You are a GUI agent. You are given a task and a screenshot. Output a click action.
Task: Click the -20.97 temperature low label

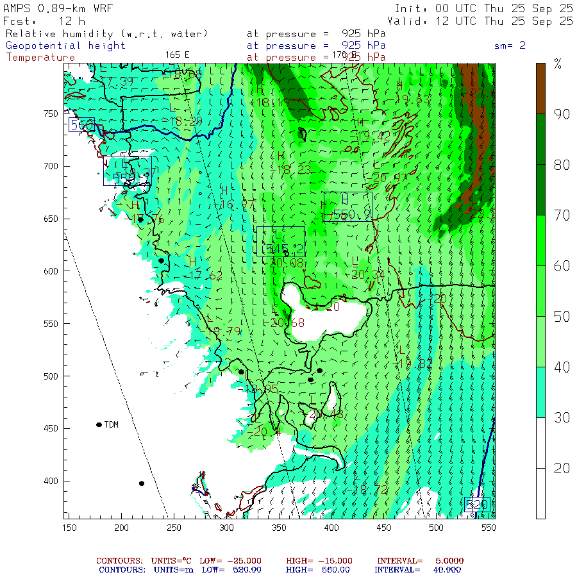(x=387, y=178)
